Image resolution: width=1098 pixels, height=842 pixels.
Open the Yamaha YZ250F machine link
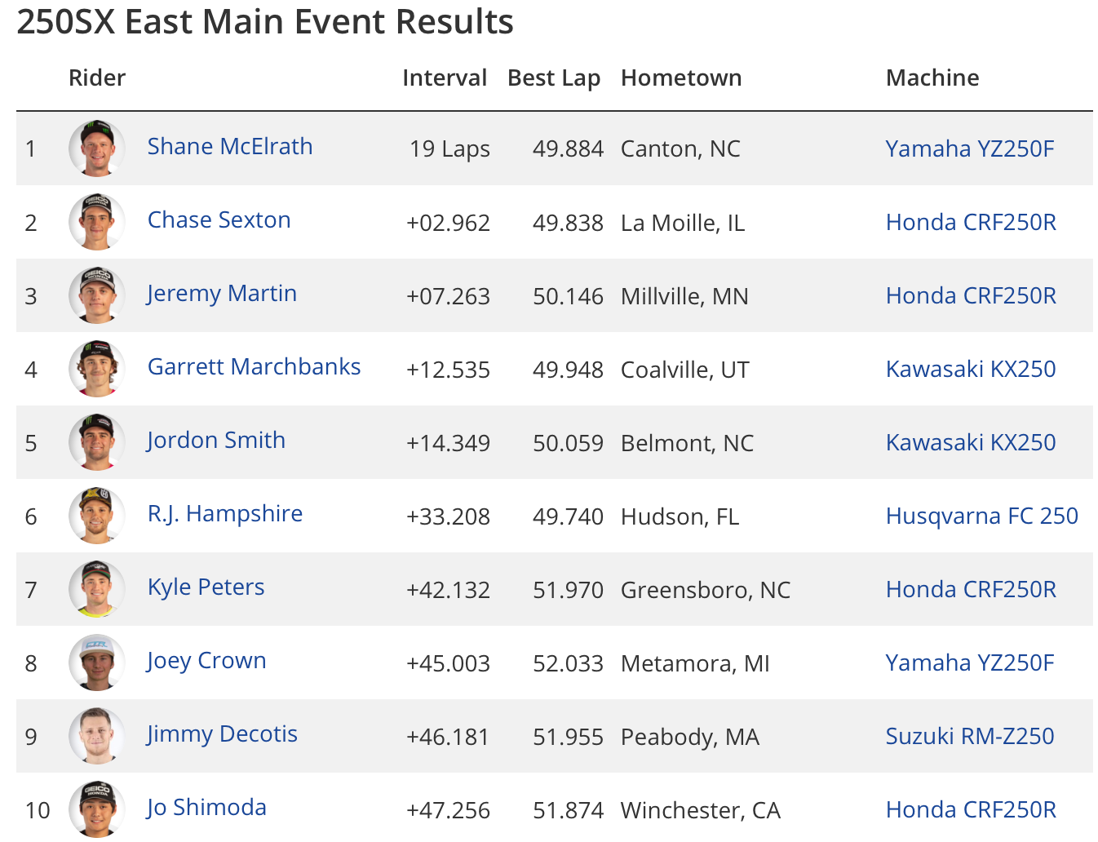pos(969,149)
